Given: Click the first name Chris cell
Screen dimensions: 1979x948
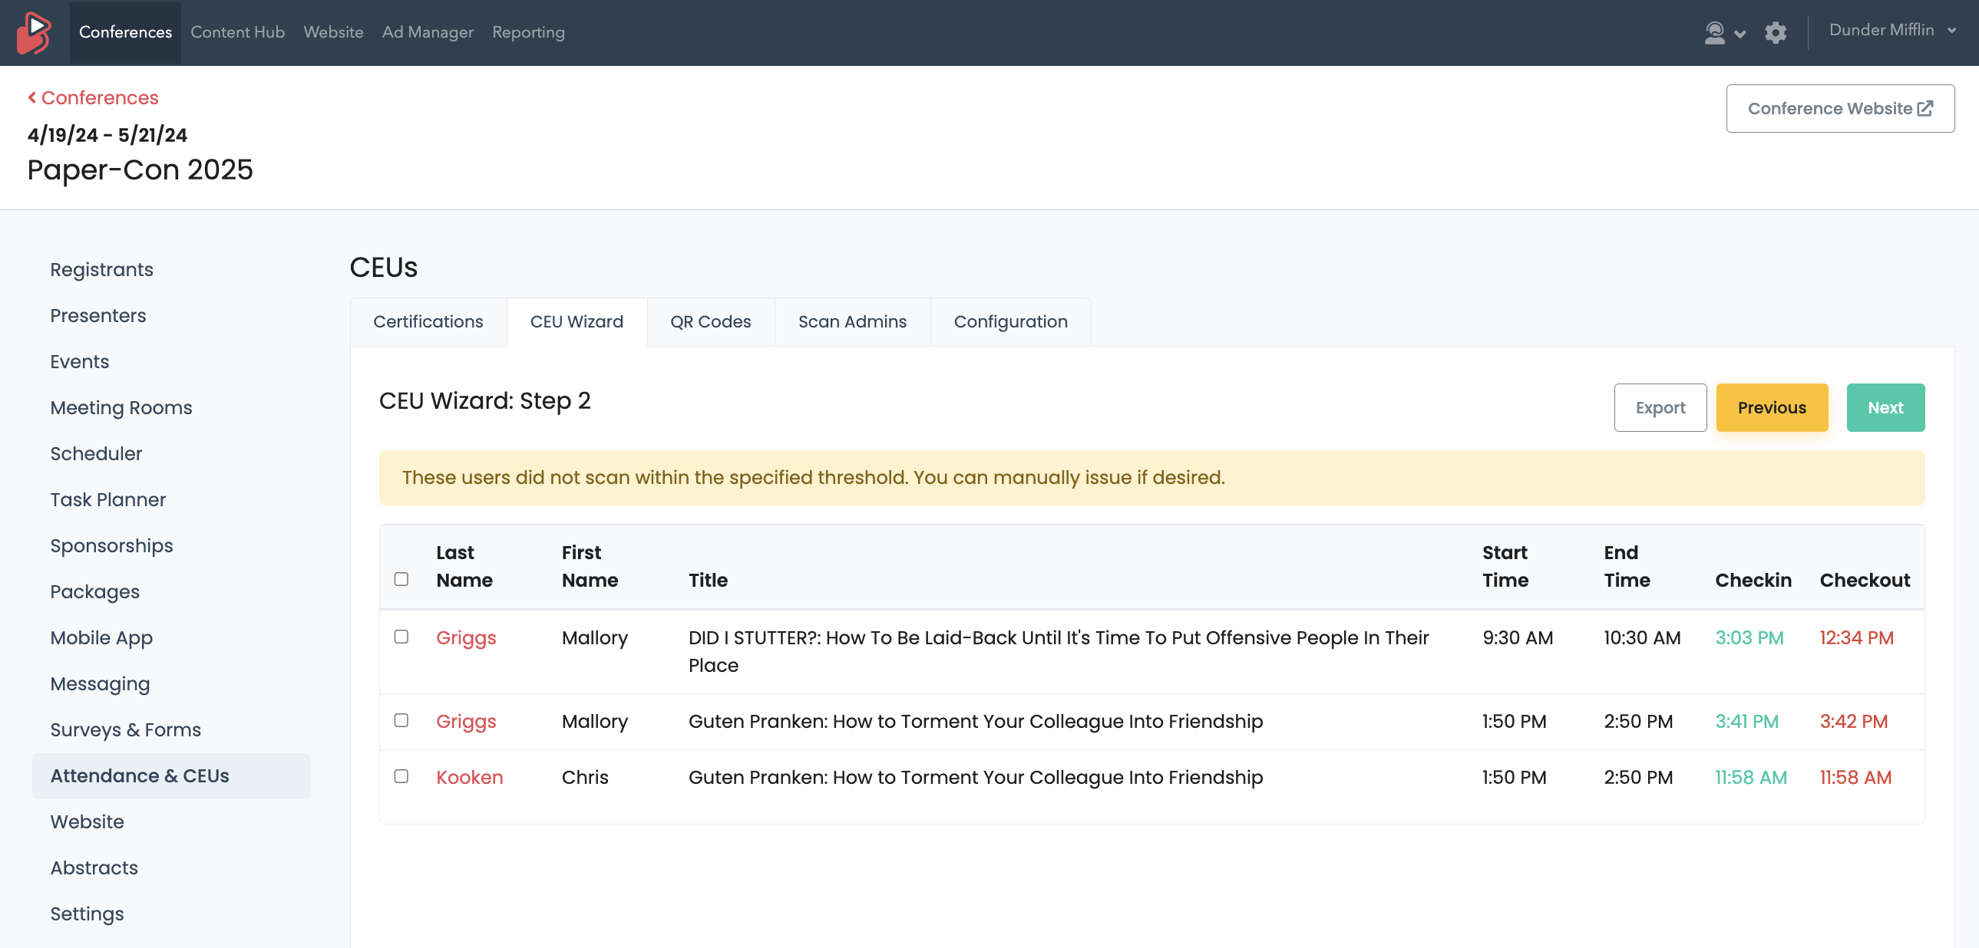Looking at the screenshot, I should coord(584,777).
